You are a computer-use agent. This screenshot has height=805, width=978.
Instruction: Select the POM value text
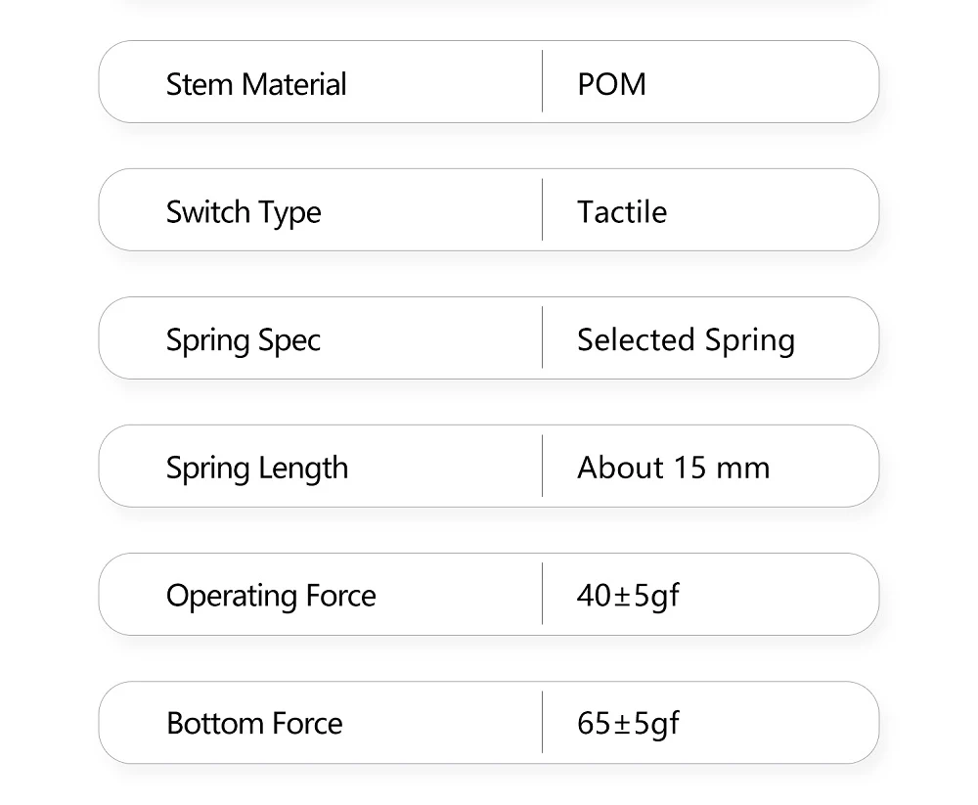[611, 84]
